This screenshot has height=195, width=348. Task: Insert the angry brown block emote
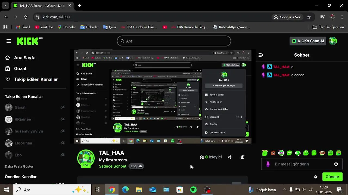pos(273,153)
